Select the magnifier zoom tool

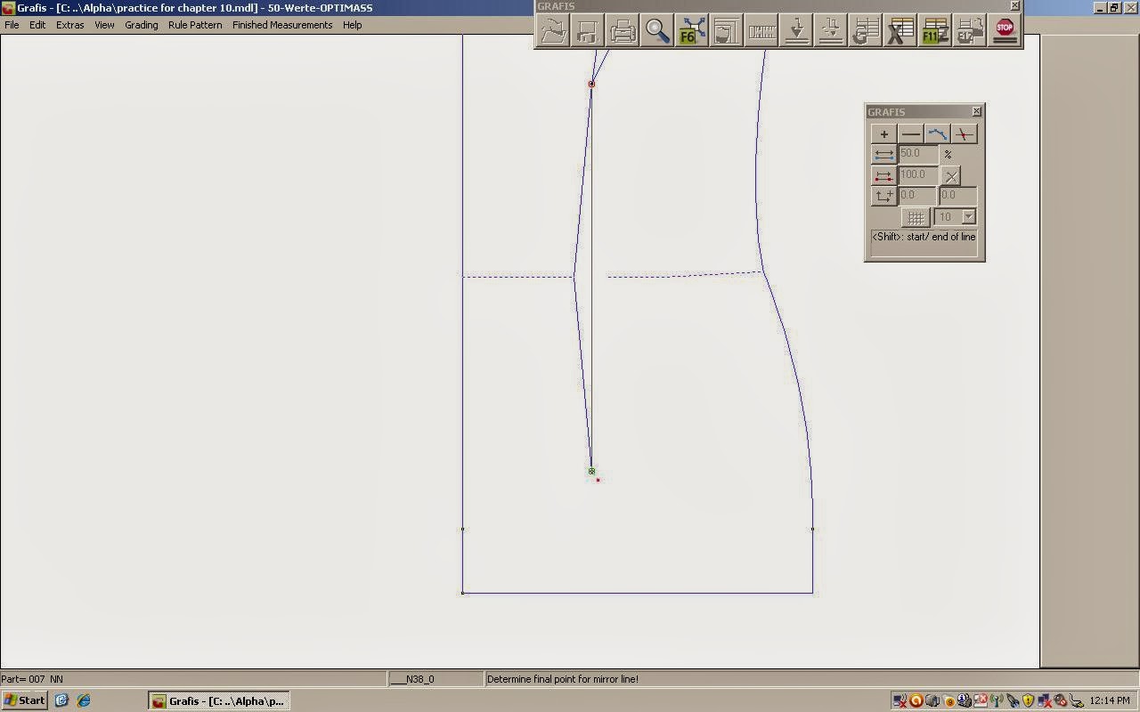pos(657,31)
